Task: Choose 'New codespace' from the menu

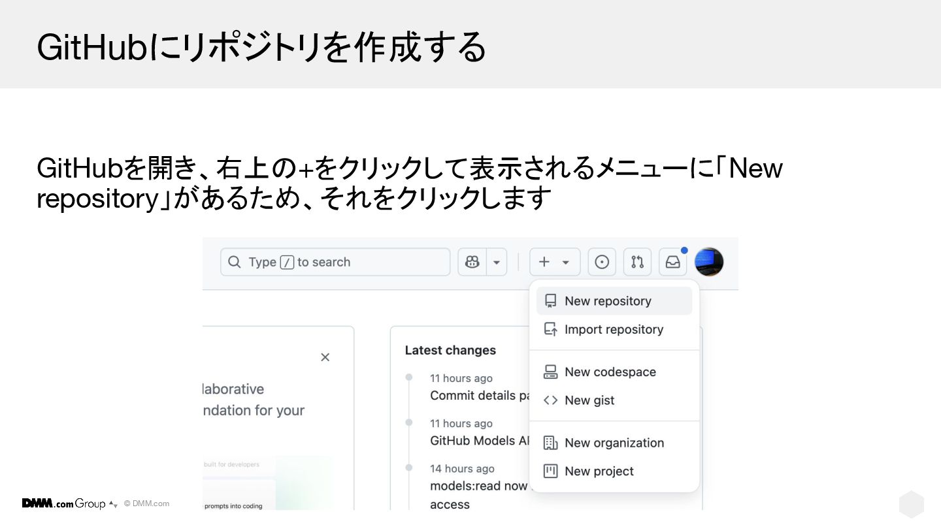Action: click(x=614, y=372)
